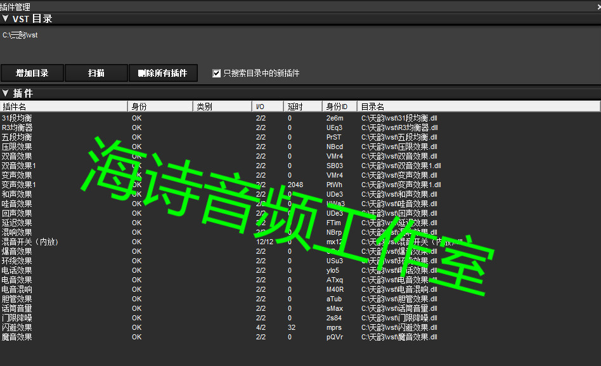
Task: Select the 回声效果 plugin name
Action: tap(17, 213)
